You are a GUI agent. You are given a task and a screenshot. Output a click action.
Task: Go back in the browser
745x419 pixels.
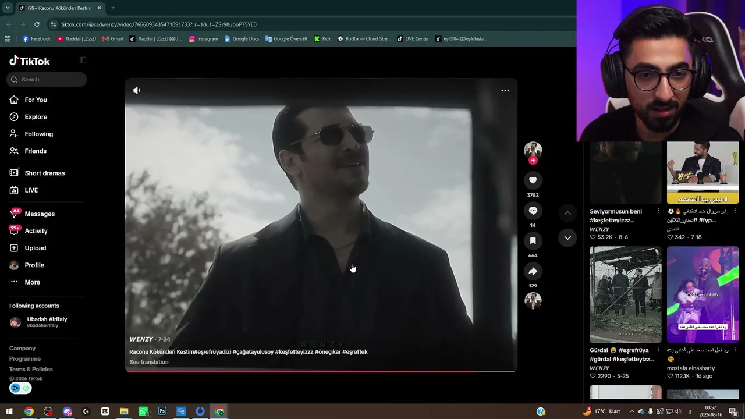coord(9,24)
